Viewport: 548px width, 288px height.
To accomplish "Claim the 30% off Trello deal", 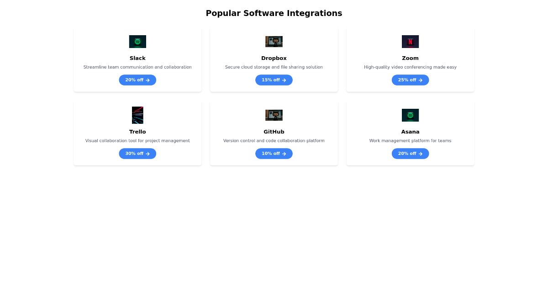I will (137, 154).
